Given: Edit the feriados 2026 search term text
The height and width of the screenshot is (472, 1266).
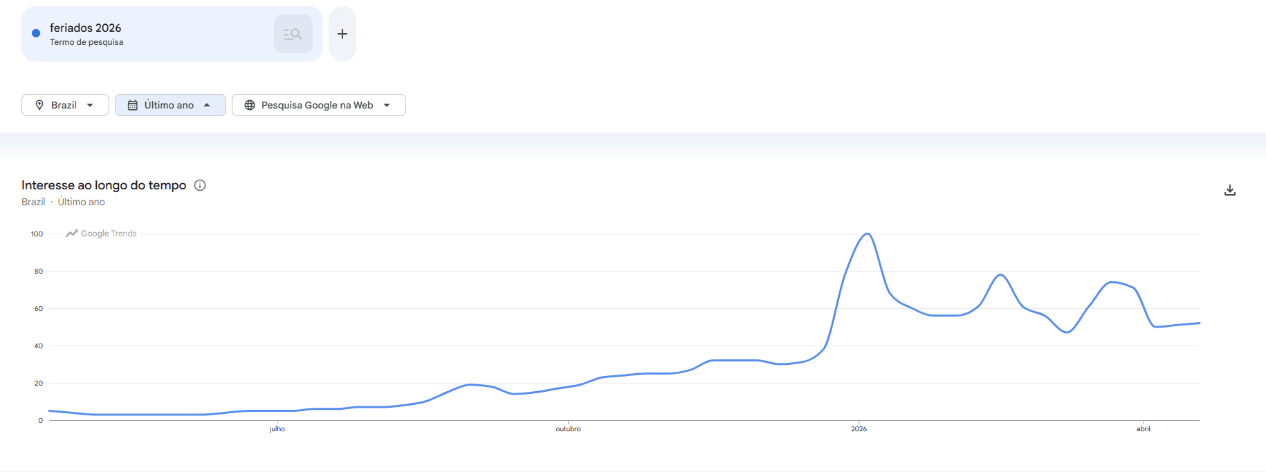Looking at the screenshot, I should (85, 28).
